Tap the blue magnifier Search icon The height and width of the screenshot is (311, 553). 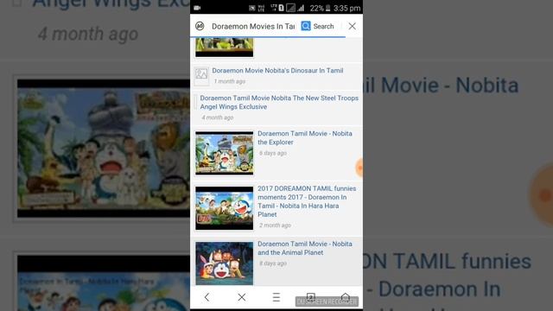[x=306, y=26]
